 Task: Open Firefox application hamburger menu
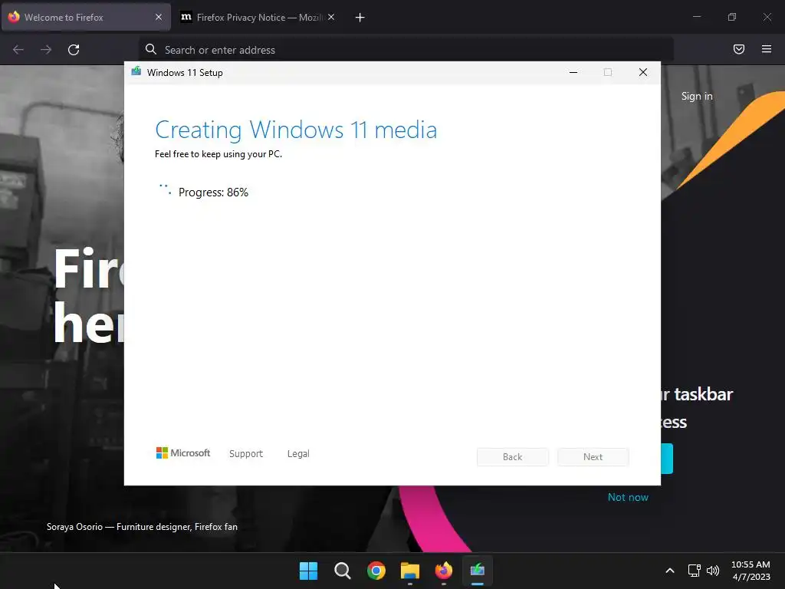click(767, 49)
